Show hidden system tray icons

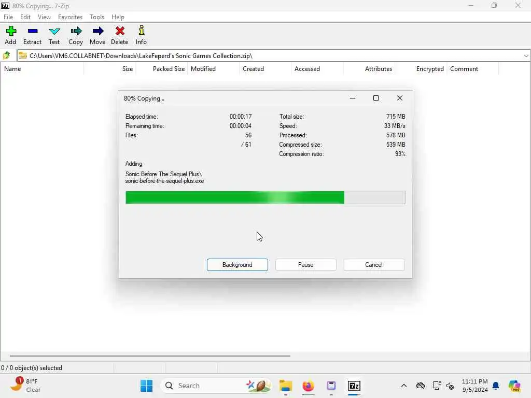coord(403,386)
